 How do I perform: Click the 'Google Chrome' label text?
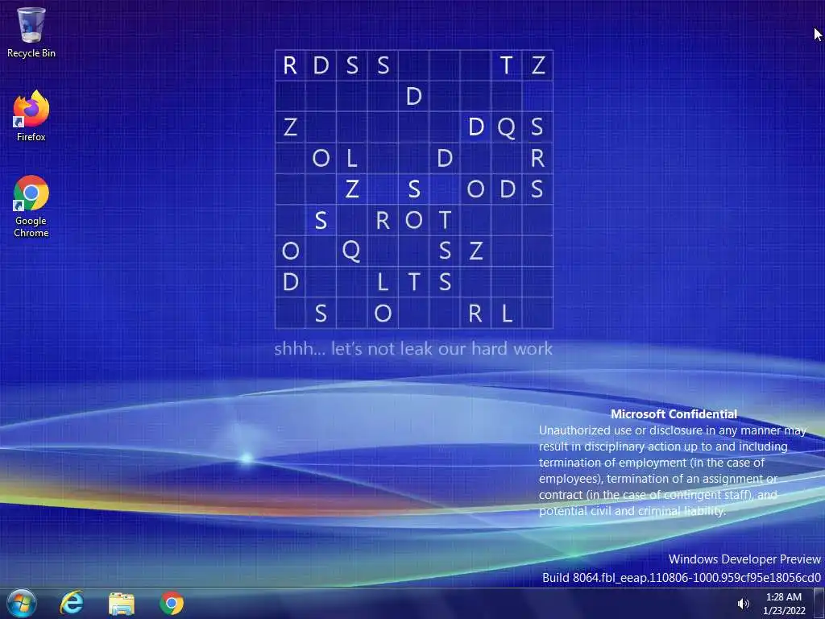click(31, 226)
